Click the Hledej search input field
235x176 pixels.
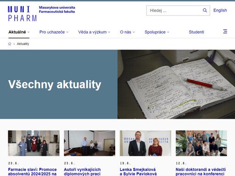tap(174, 11)
